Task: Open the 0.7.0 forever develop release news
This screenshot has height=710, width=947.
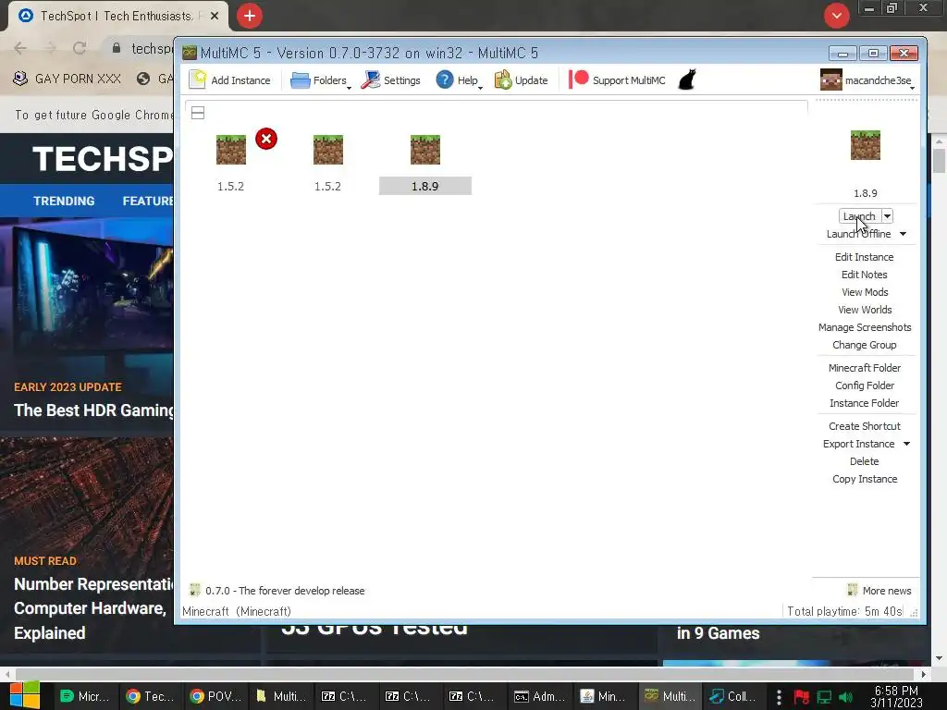Action: (277, 591)
